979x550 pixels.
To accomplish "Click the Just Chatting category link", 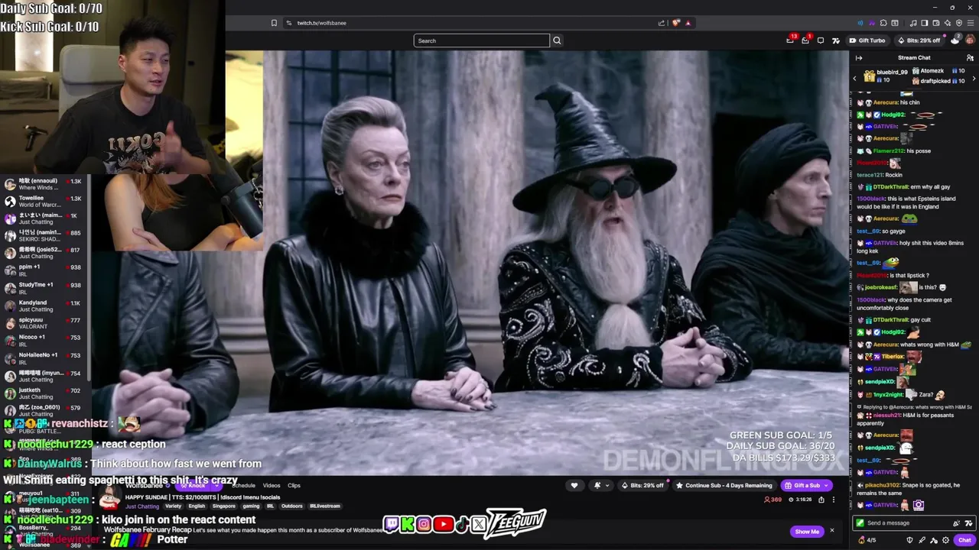I will (x=142, y=506).
